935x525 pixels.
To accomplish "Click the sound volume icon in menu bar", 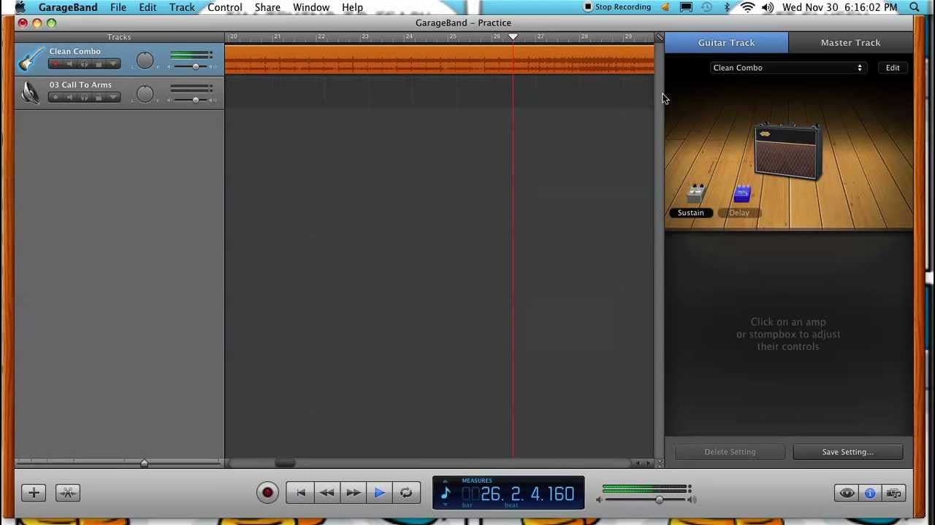I will [768, 7].
